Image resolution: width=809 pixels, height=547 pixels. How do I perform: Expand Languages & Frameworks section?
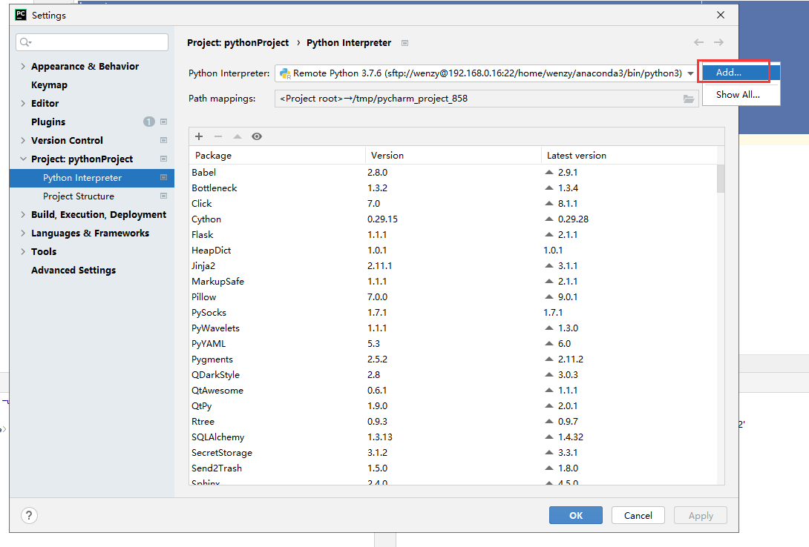point(23,233)
